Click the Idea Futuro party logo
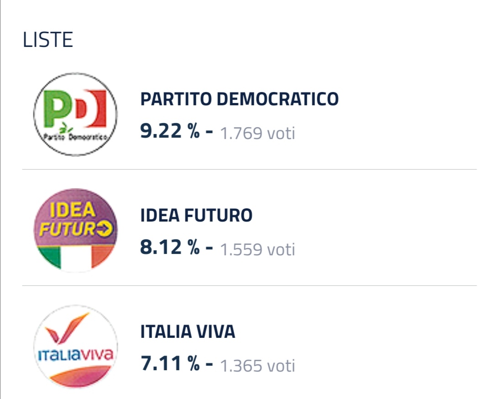The width and height of the screenshot is (493, 399). [x=75, y=230]
